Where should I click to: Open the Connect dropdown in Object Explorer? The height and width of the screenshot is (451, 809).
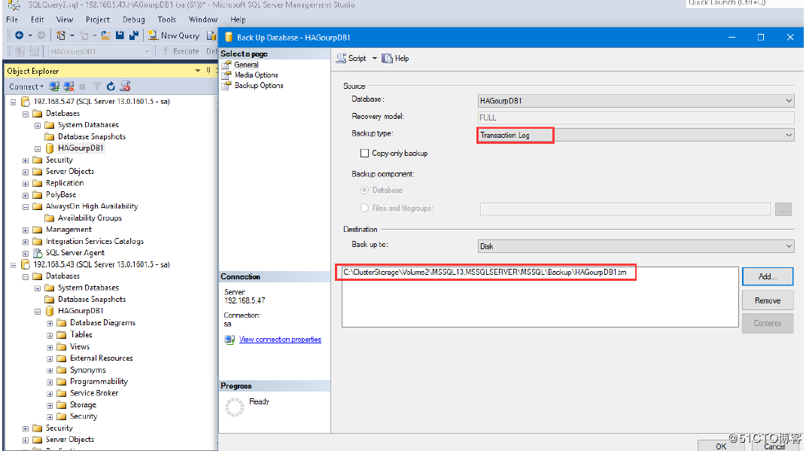point(26,87)
